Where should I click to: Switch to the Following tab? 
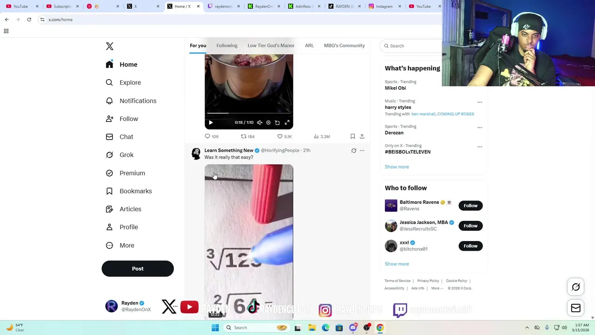click(x=227, y=46)
